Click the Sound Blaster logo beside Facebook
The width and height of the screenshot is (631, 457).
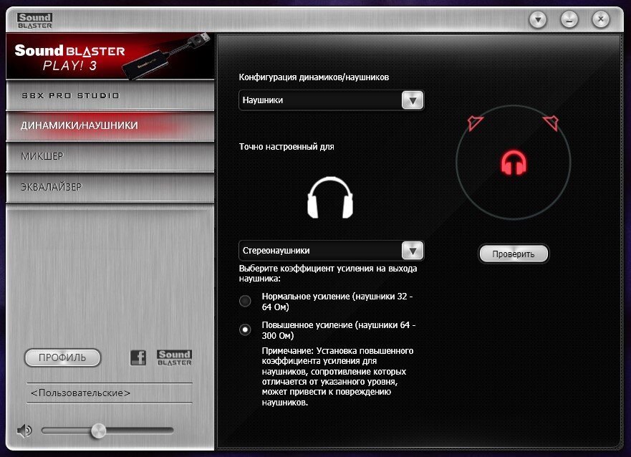click(174, 357)
